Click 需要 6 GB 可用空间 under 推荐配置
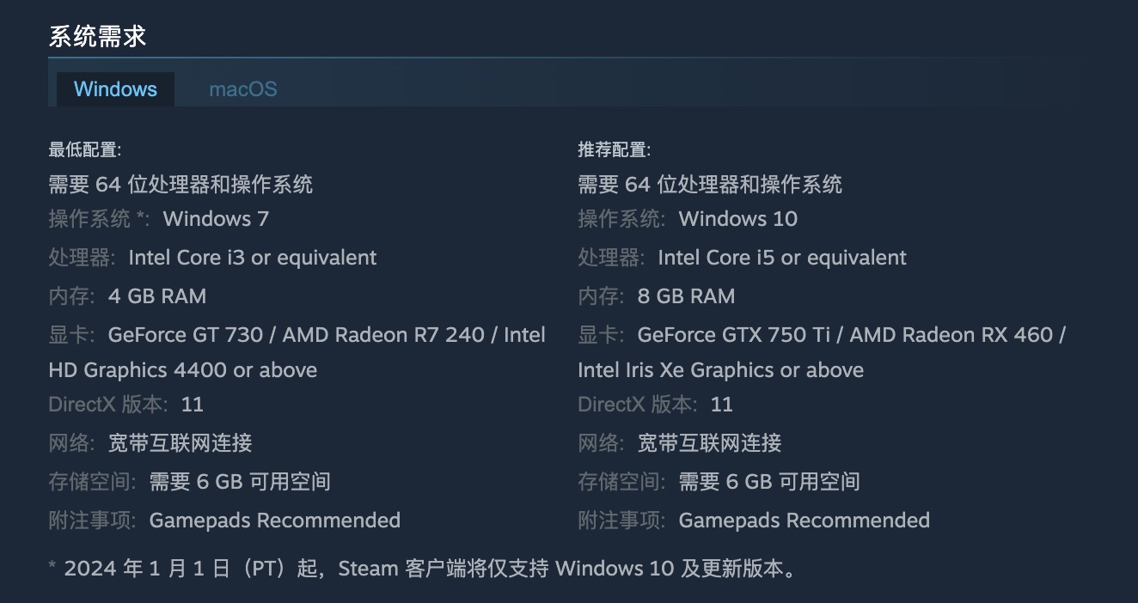Image resolution: width=1138 pixels, height=603 pixels. 768,482
